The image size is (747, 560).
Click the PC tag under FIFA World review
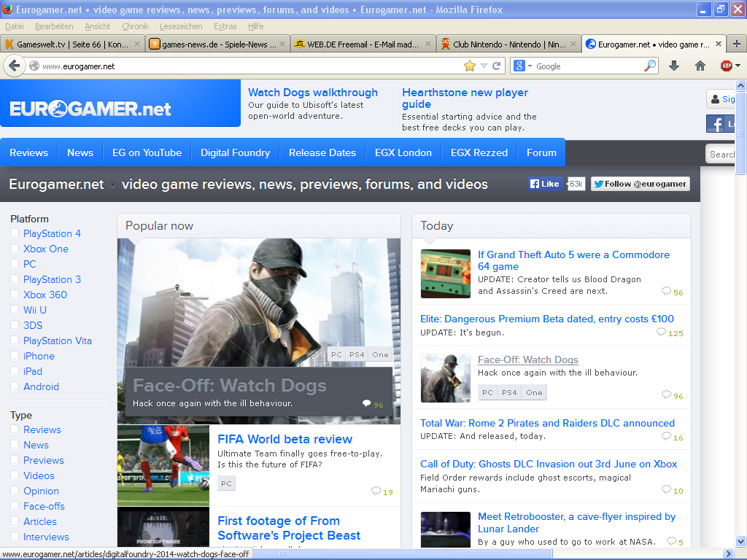pos(226,483)
